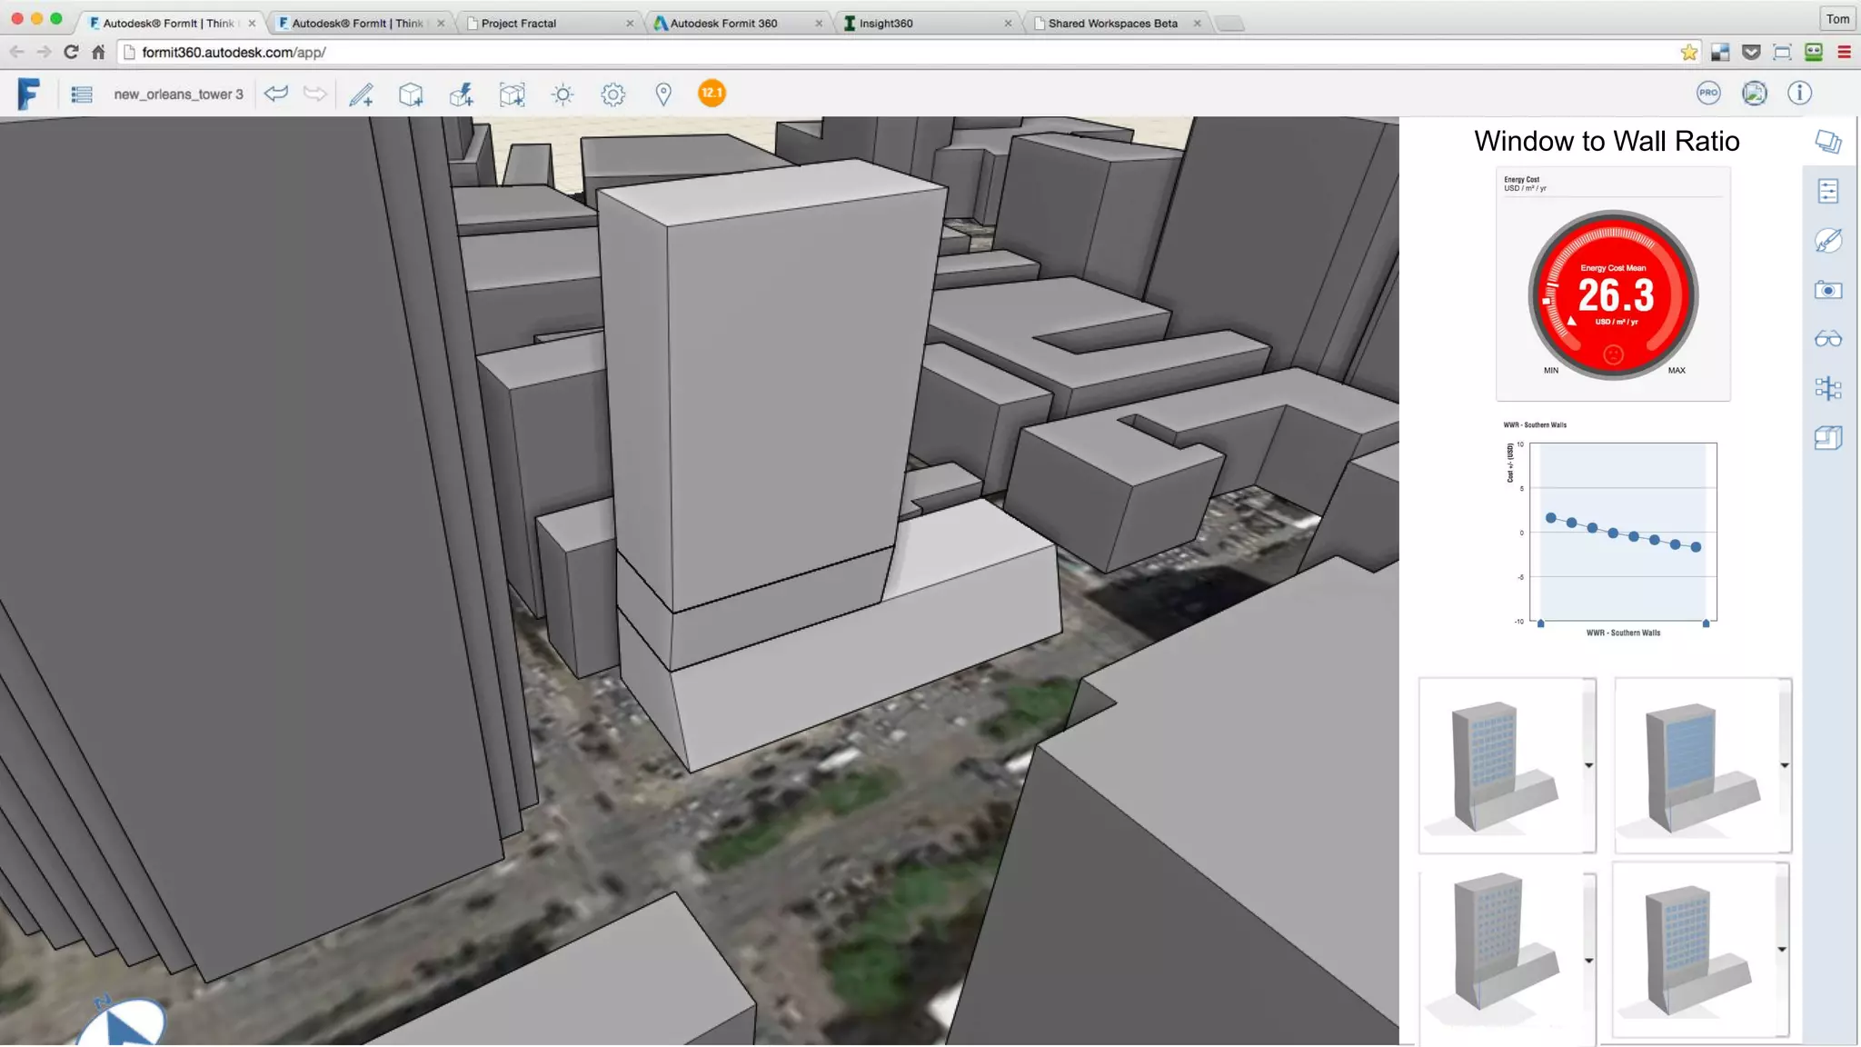
Task: Switch to the Insight360 browser tab
Action: [886, 24]
